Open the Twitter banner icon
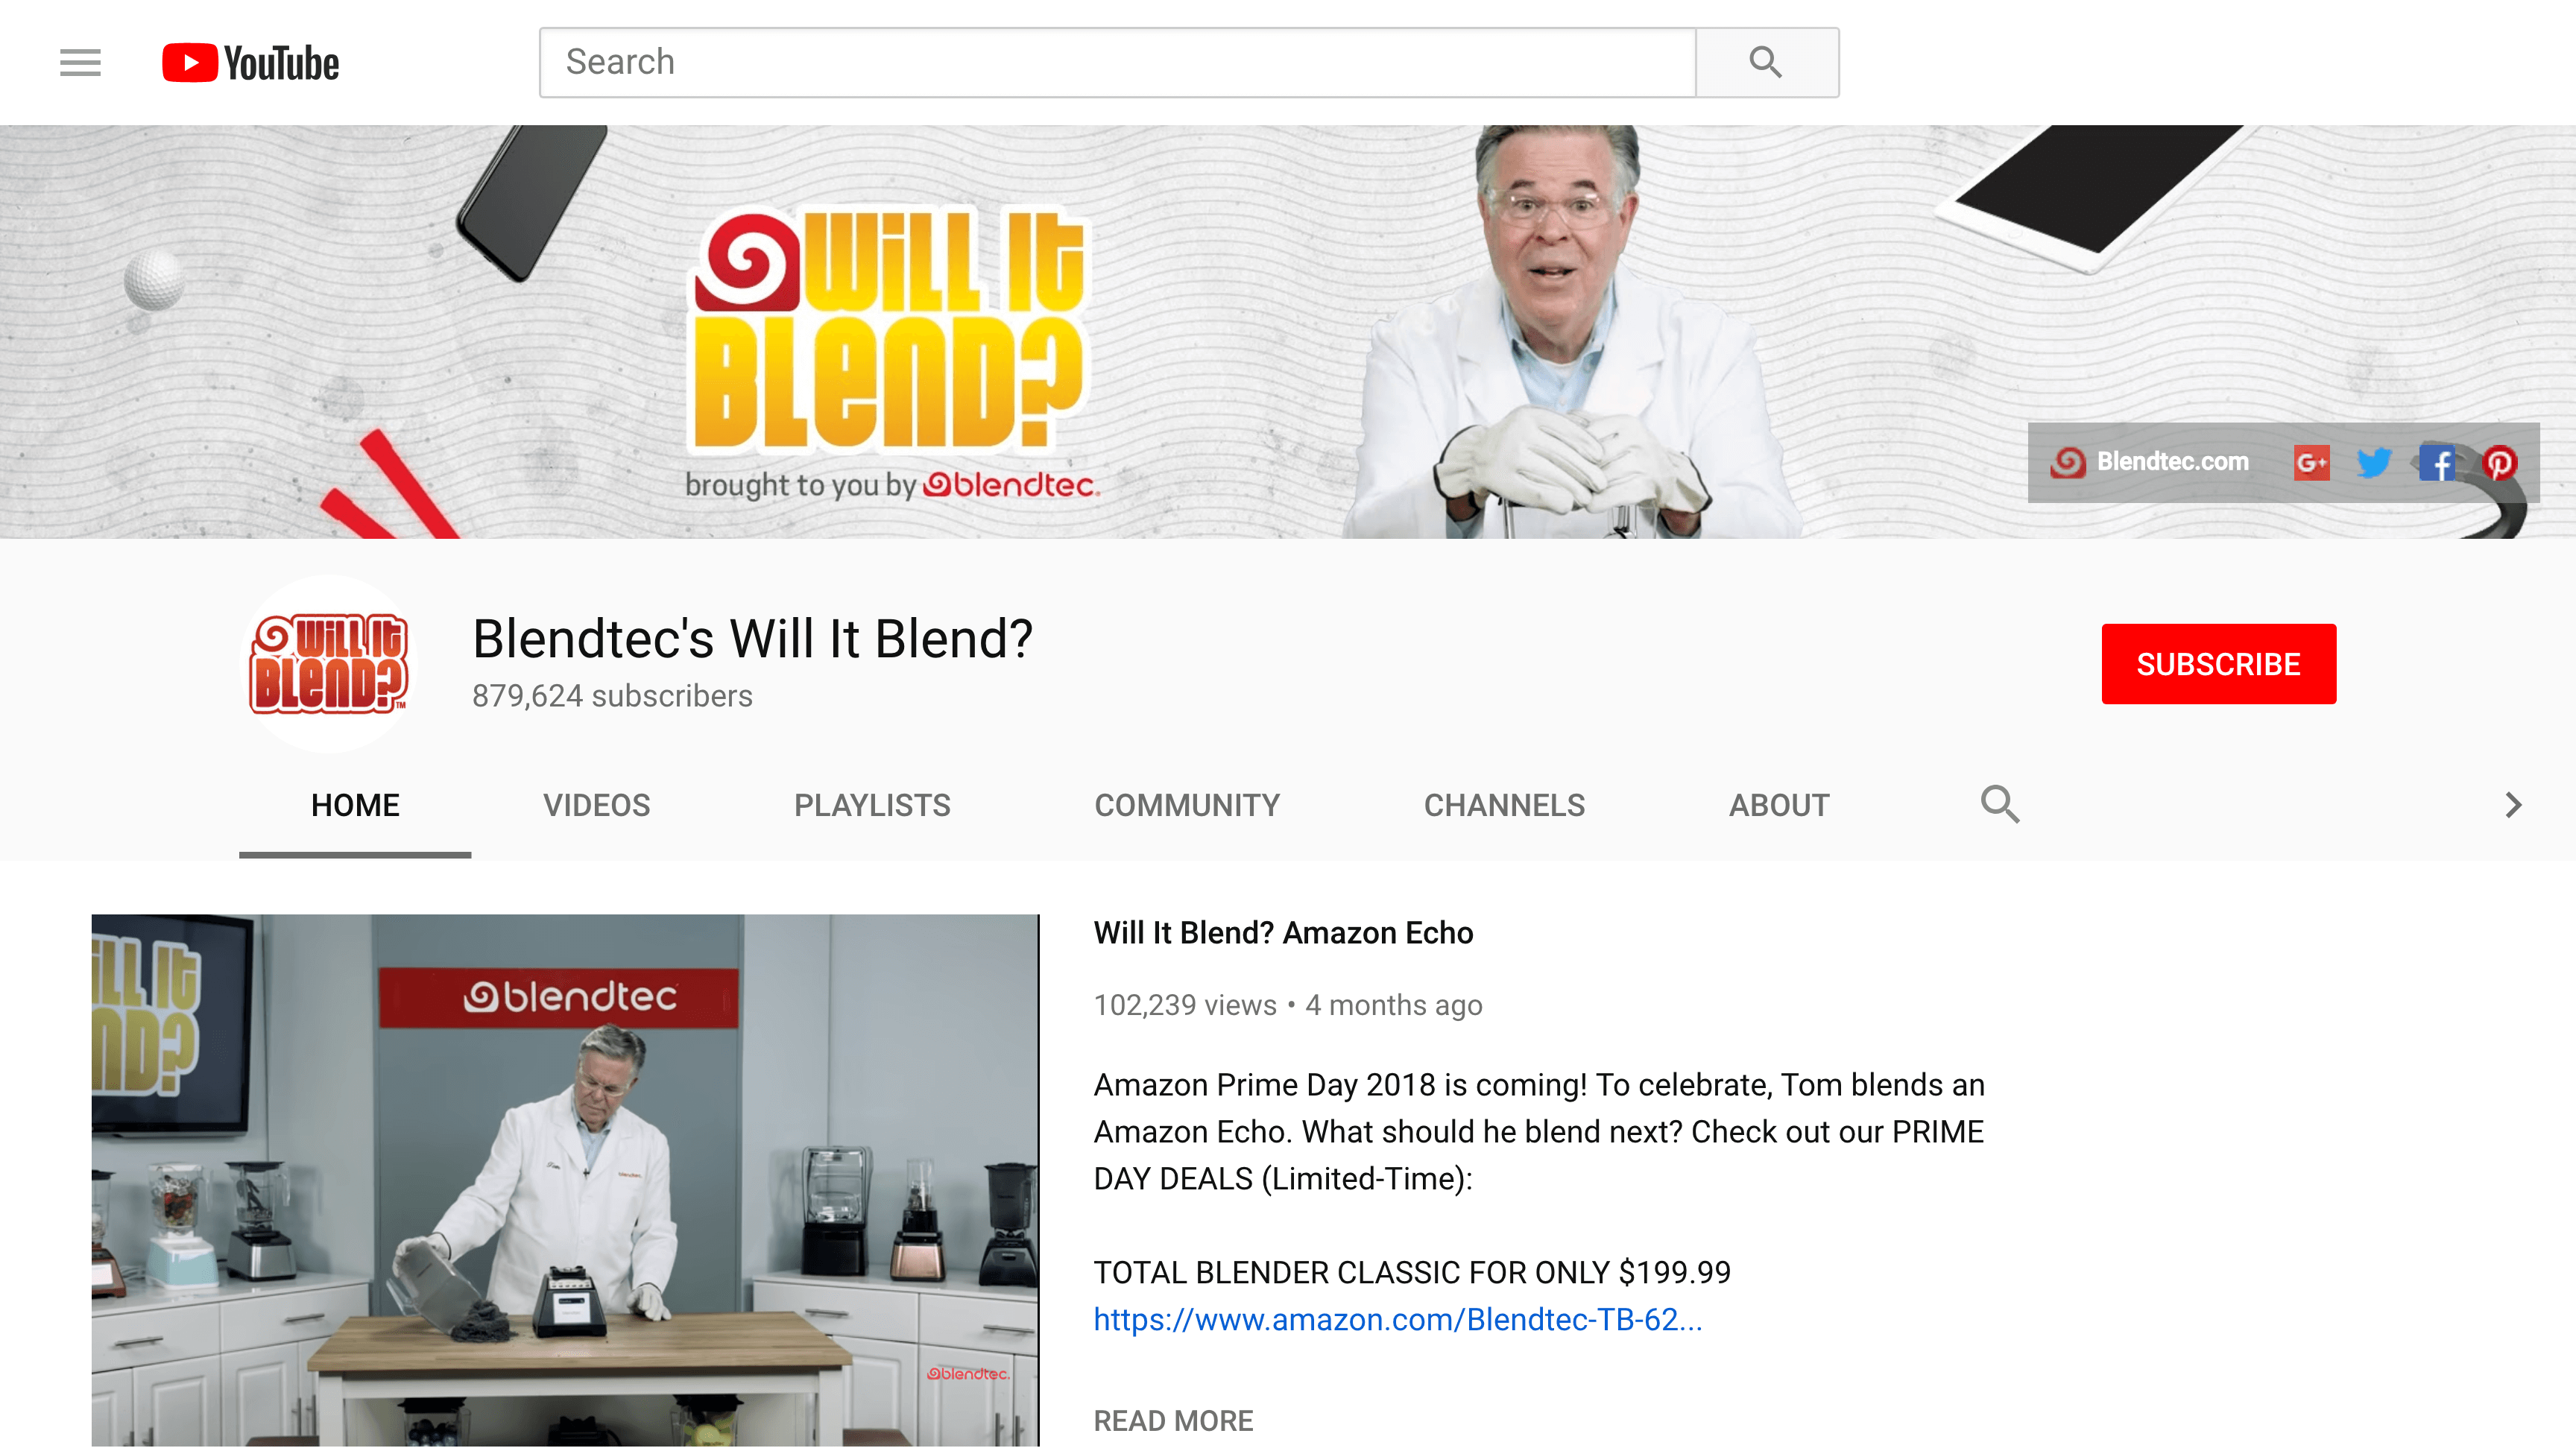This screenshot has width=2576, height=1451. click(2373, 463)
